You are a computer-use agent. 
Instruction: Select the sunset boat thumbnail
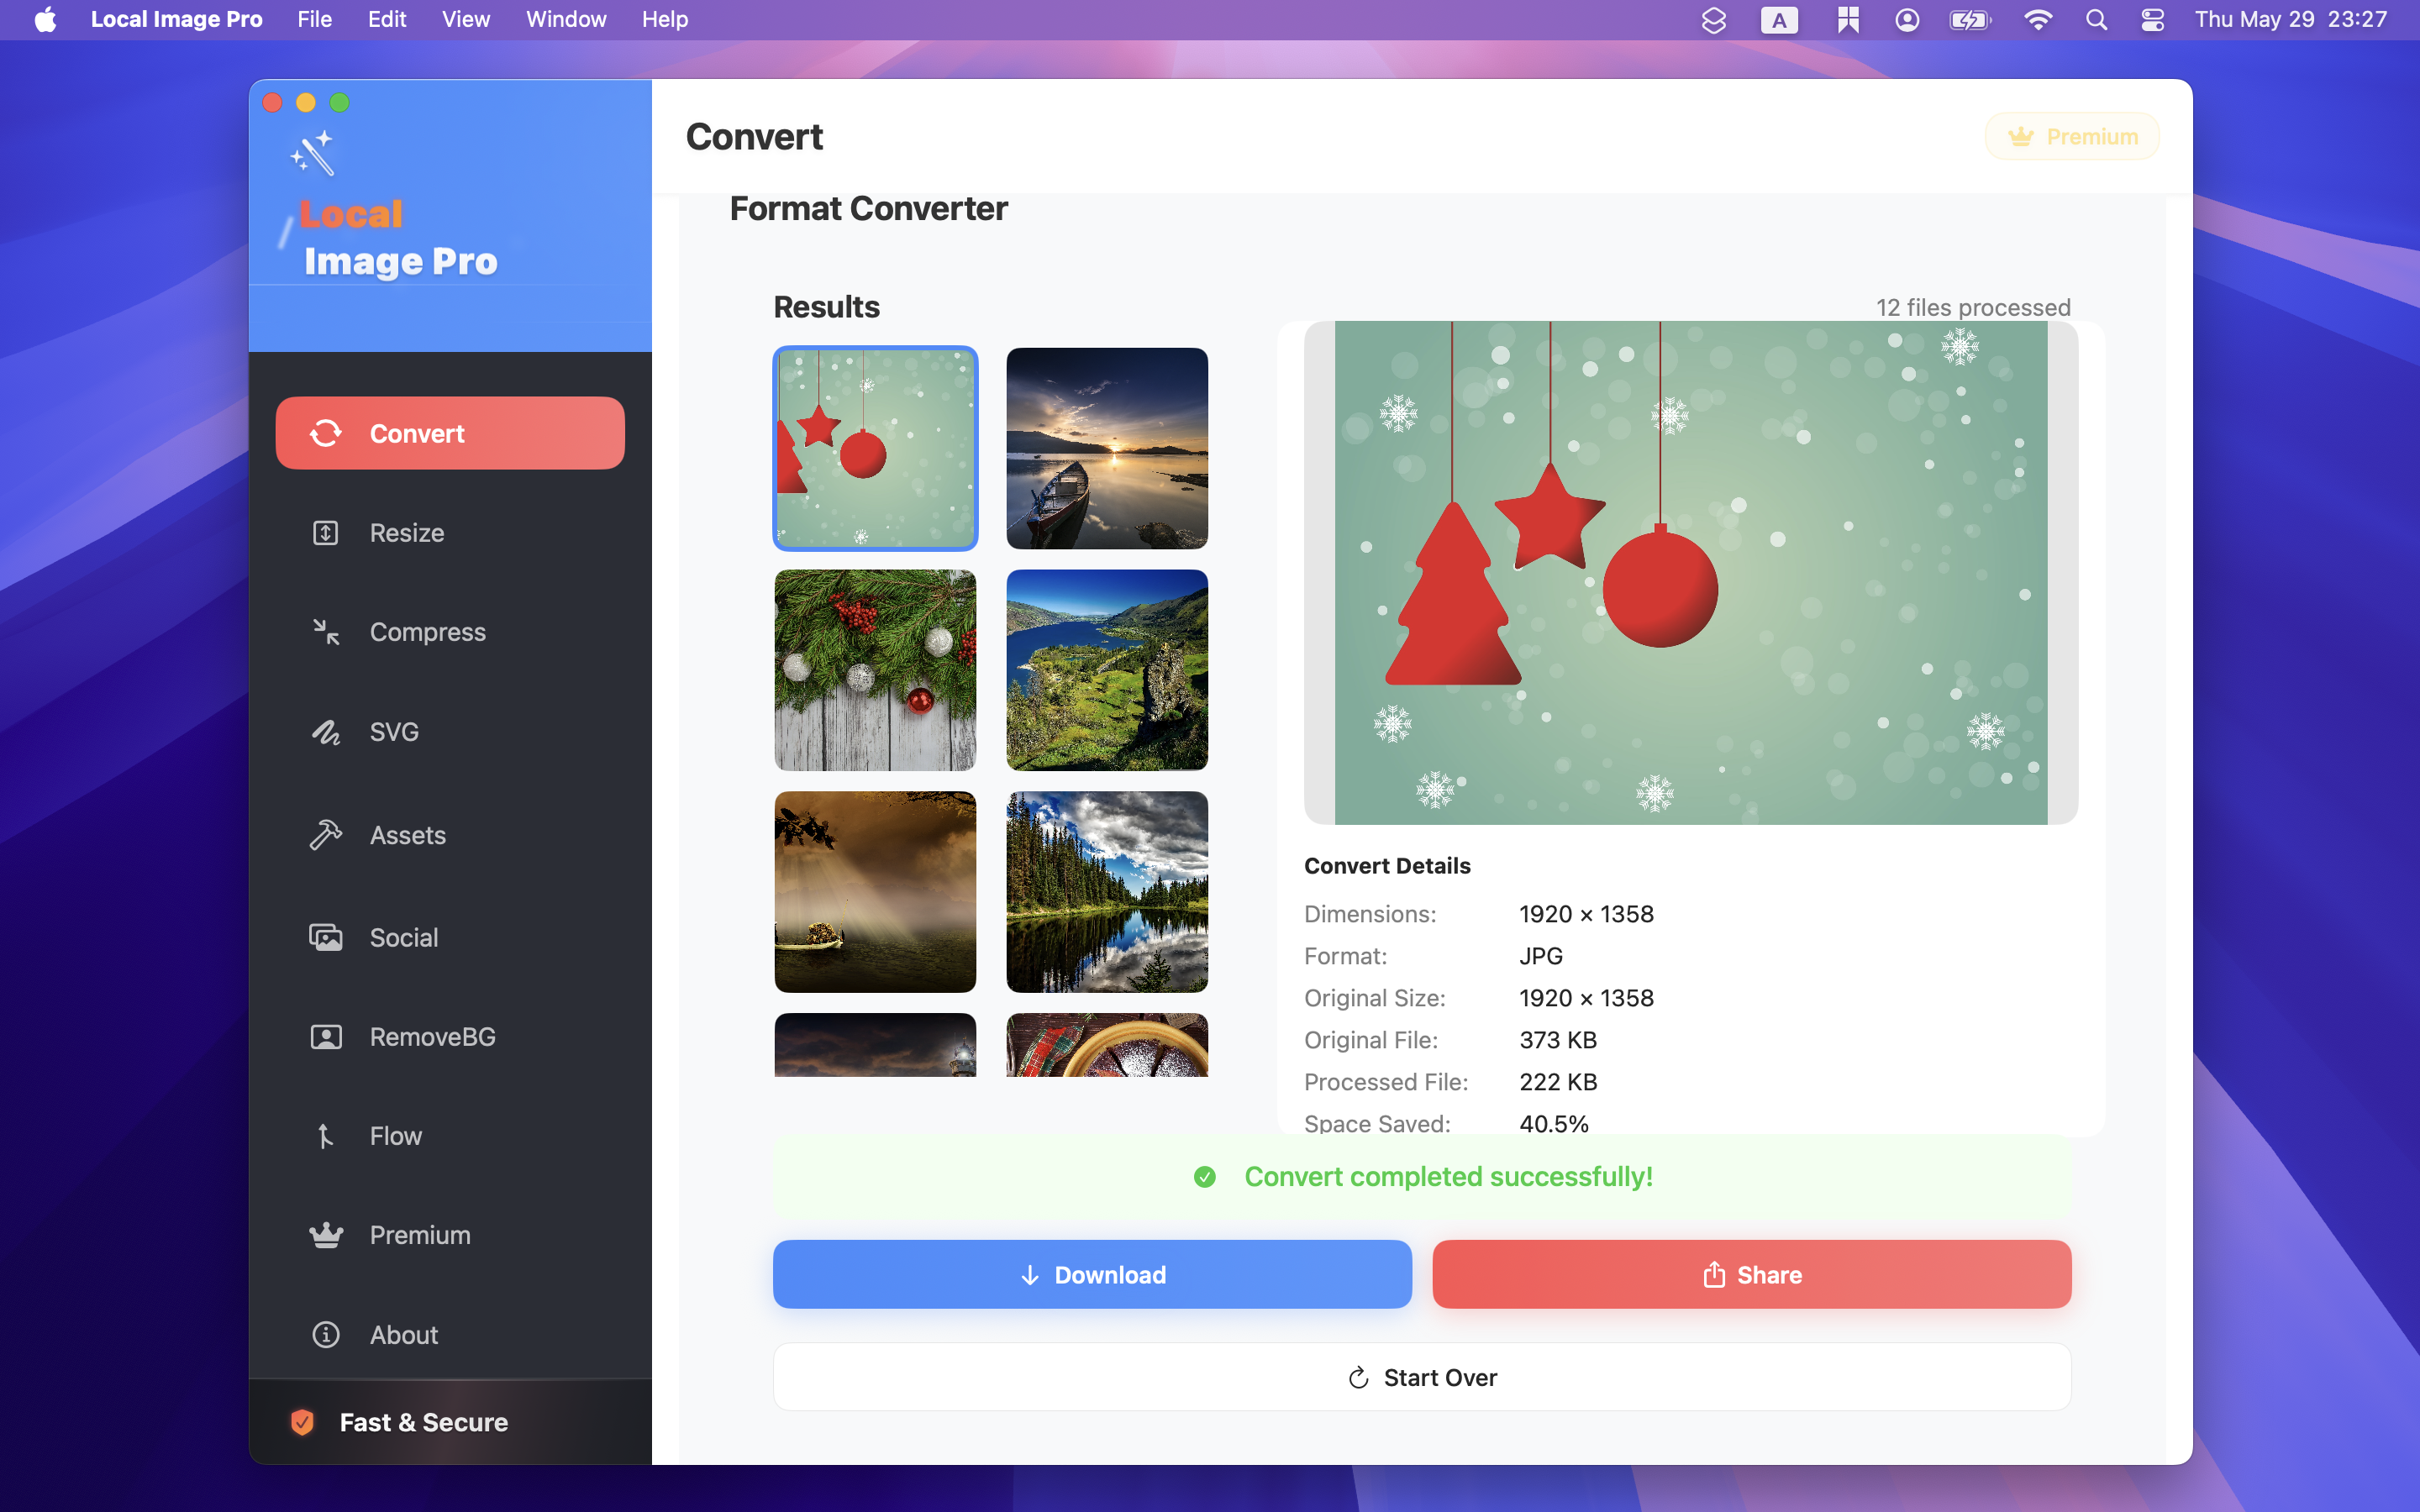(1107, 448)
